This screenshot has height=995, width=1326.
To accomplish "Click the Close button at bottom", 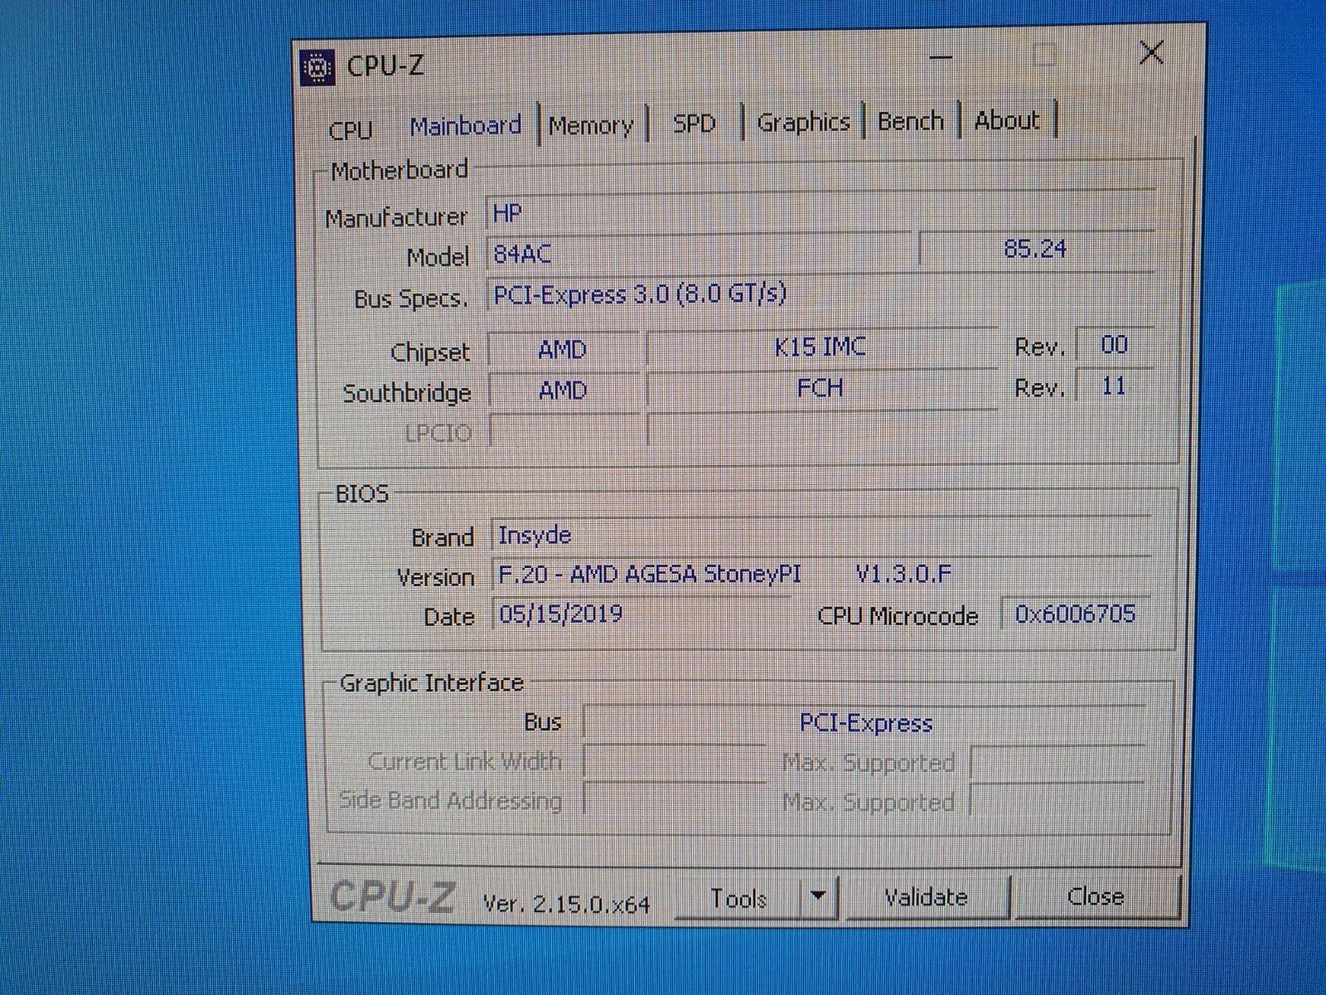I will 1096,896.
